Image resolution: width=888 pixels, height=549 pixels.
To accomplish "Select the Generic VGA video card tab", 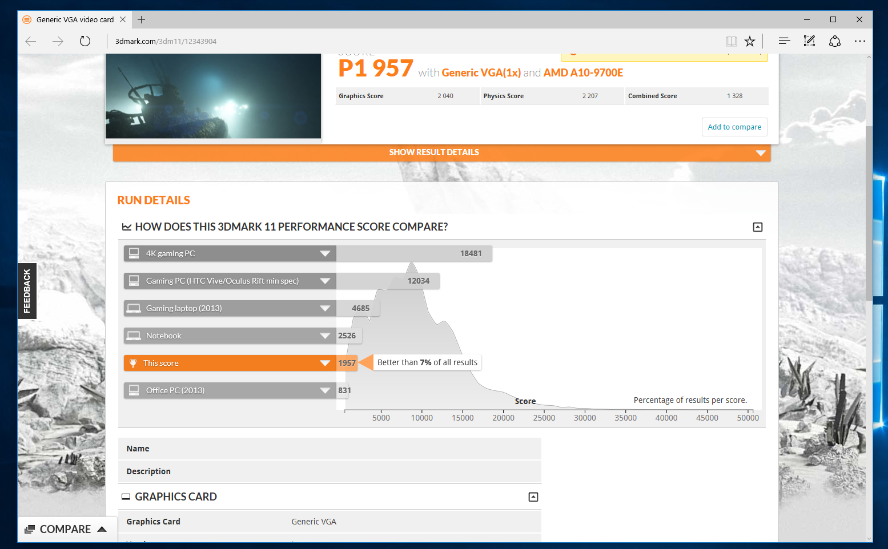I will tap(75, 19).
